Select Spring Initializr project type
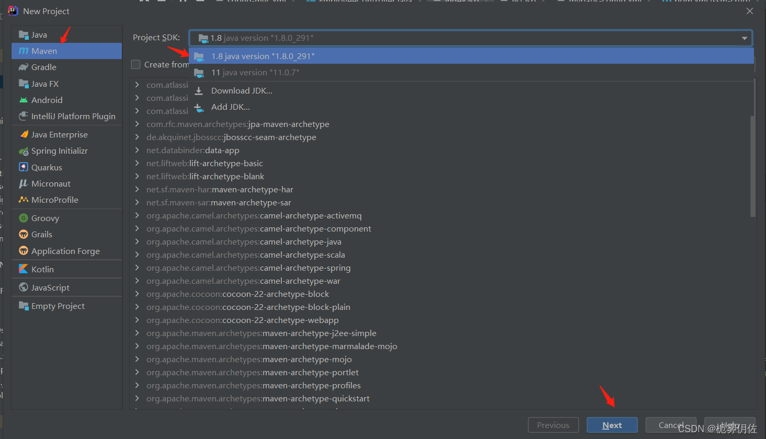The image size is (766, 439). pos(66,151)
